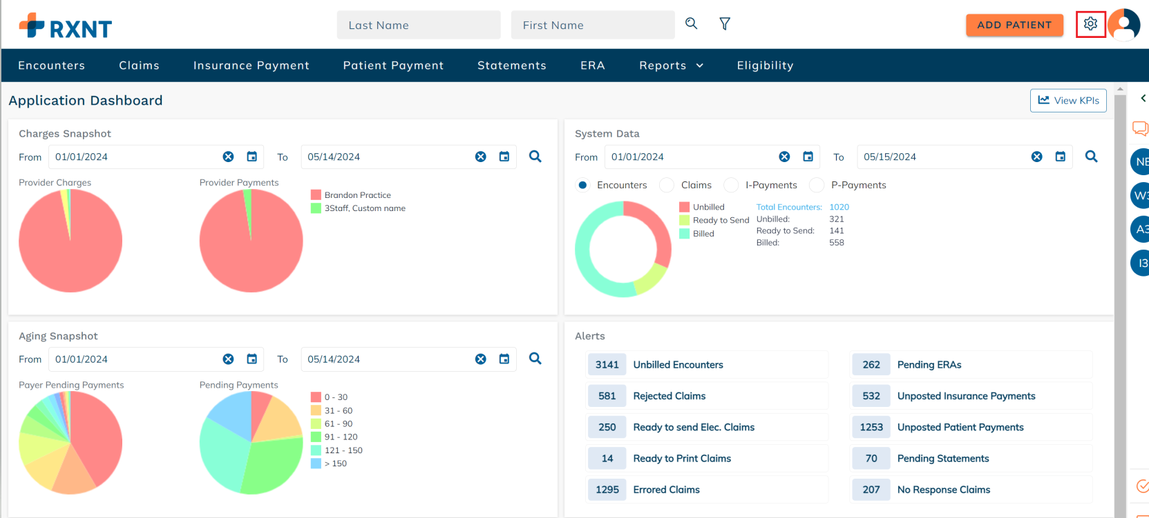Open the chat messages sidebar icon
Viewport: 1149px width, 518px height.
tap(1139, 128)
